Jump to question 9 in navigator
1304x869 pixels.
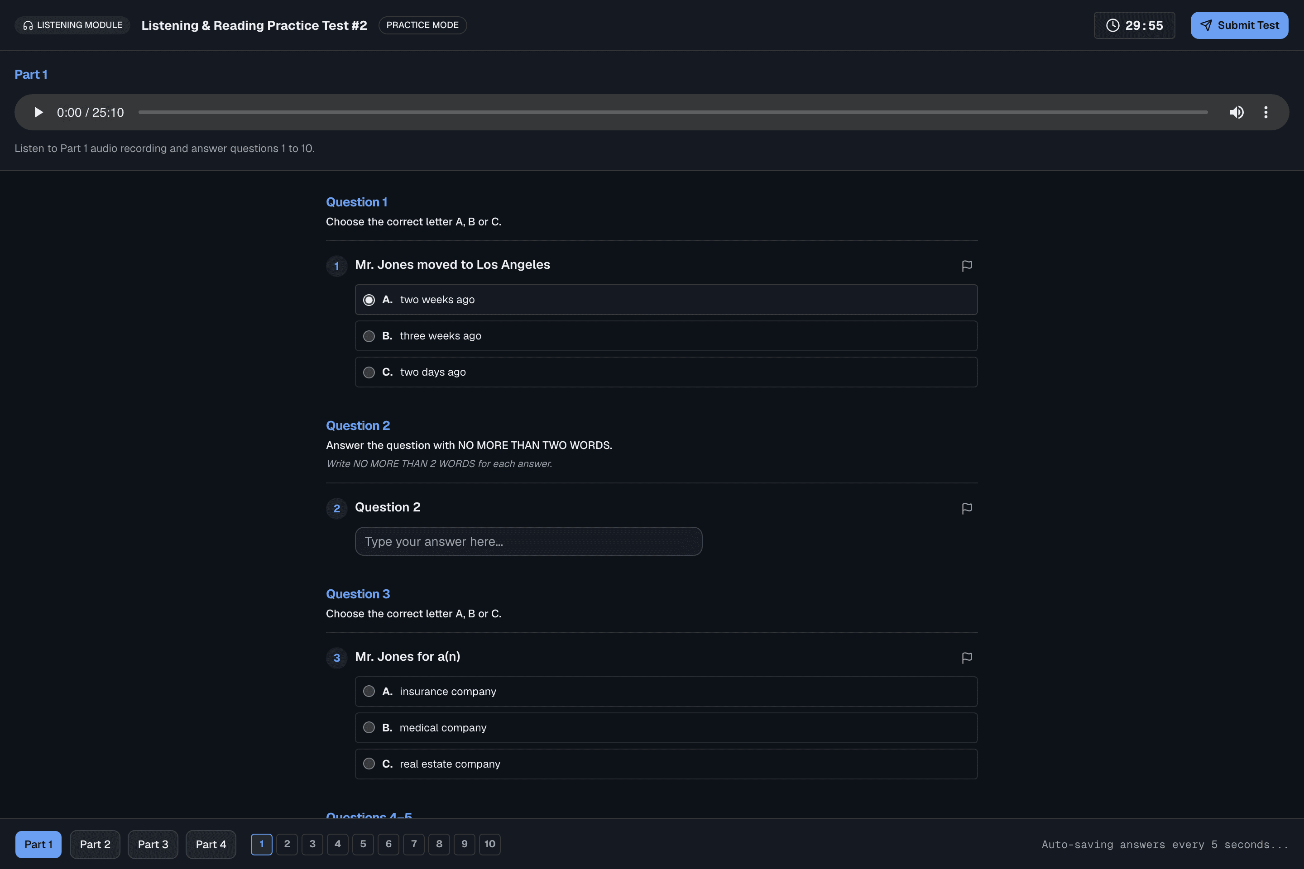coord(465,845)
